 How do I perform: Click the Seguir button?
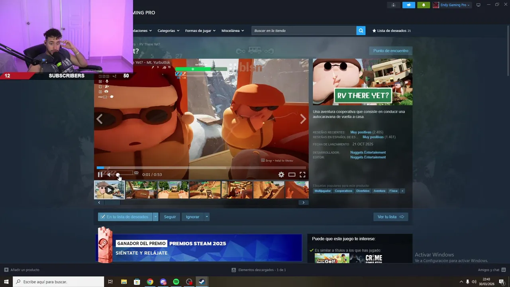[x=170, y=217]
